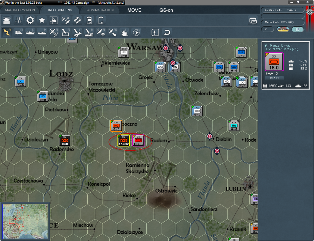Select the 15=32 counter with yellow border
The width and height of the screenshot is (314, 241).
click(x=124, y=140)
